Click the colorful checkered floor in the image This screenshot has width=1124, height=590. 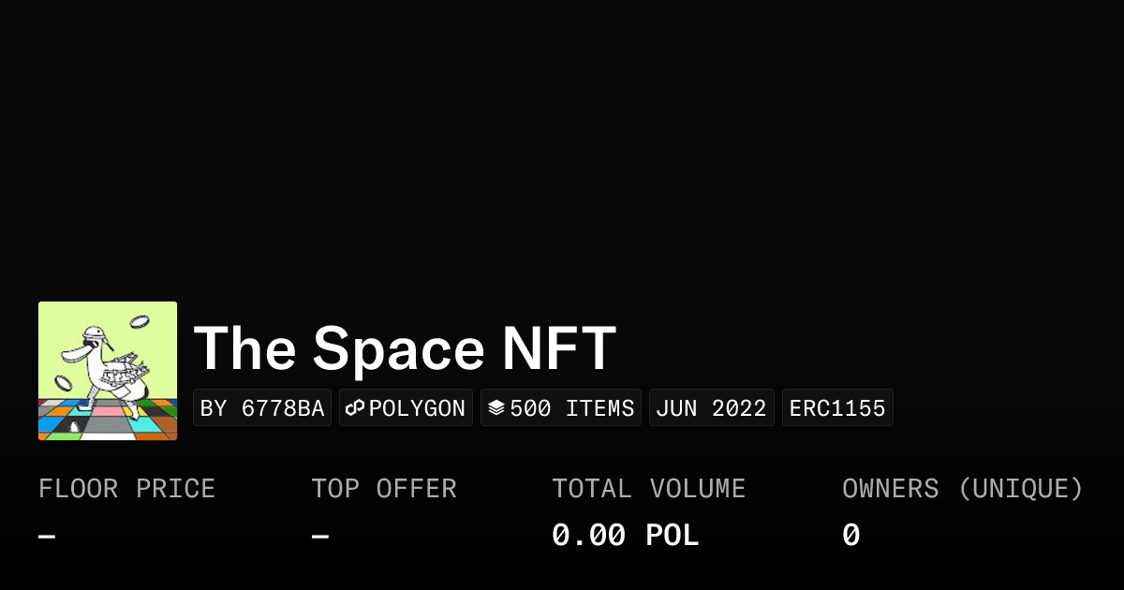(x=108, y=420)
